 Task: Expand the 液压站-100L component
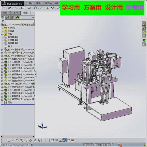[2, 84]
